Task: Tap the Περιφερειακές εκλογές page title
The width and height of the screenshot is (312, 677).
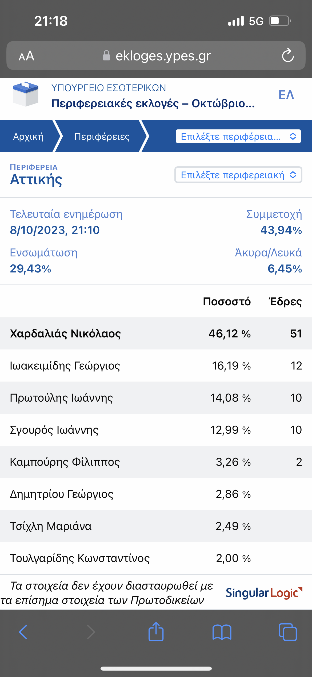Action: click(x=153, y=103)
